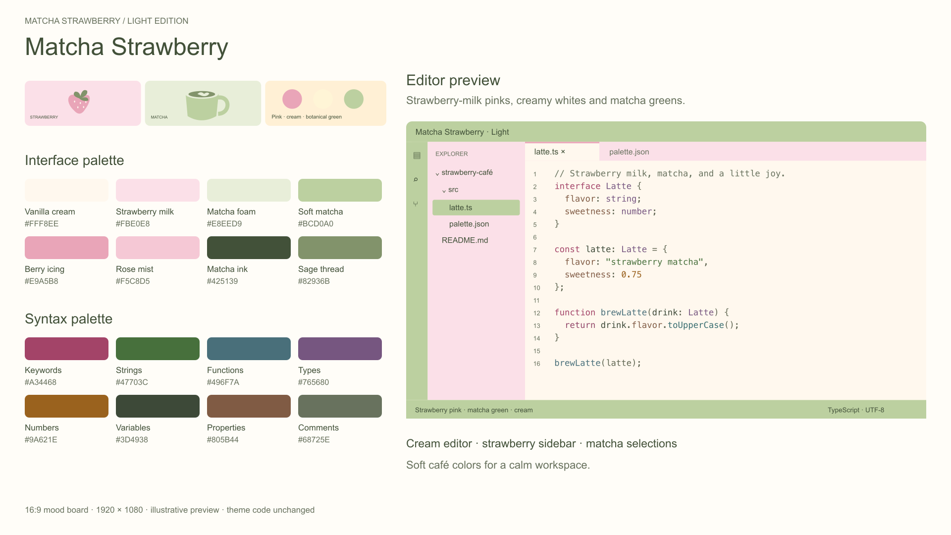This screenshot has height=535, width=951.
Task: Click the hex value #BCD0A0
Action: pos(316,224)
